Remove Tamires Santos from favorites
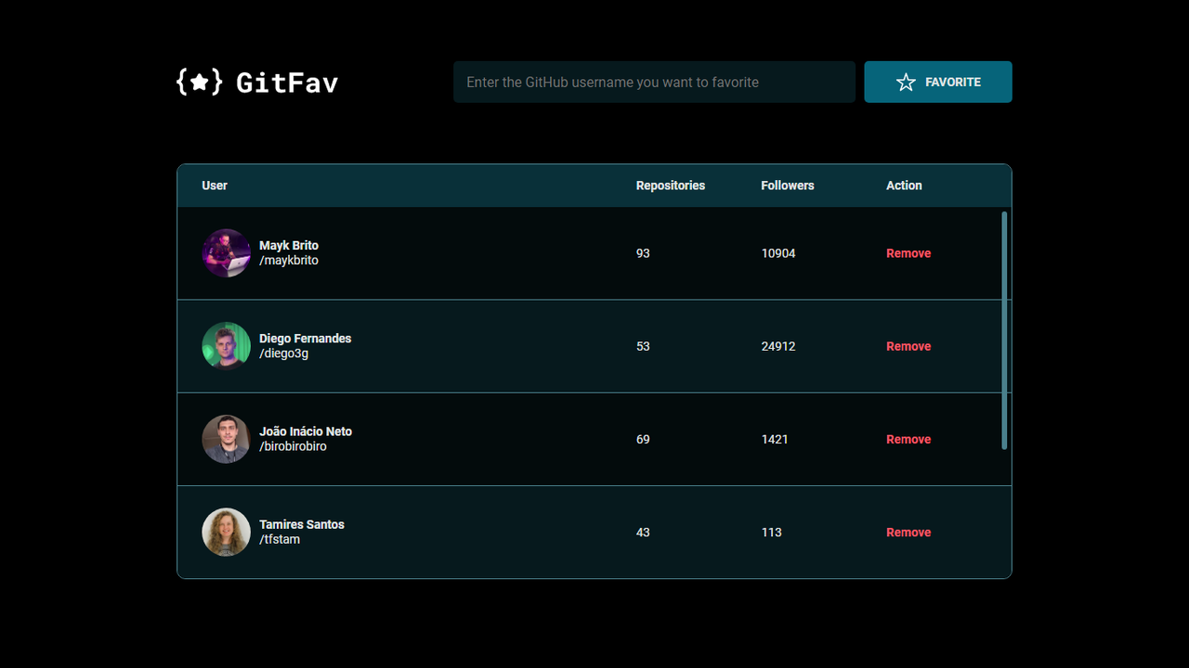Image resolution: width=1189 pixels, height=668 pixels. coord(908,532)
